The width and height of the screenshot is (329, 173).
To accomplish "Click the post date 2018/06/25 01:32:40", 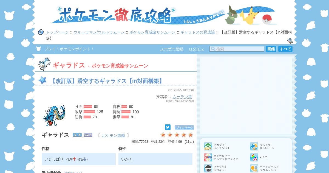I will (181, 90).
